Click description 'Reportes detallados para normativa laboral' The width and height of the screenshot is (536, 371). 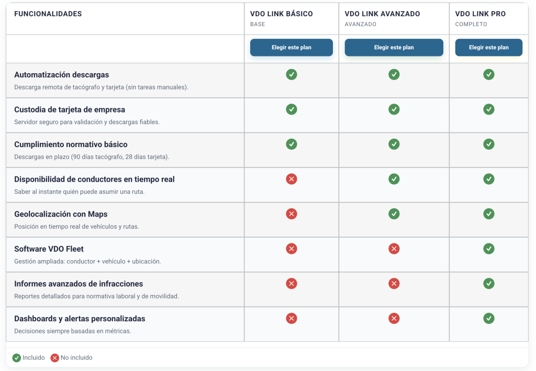(96, 296)
